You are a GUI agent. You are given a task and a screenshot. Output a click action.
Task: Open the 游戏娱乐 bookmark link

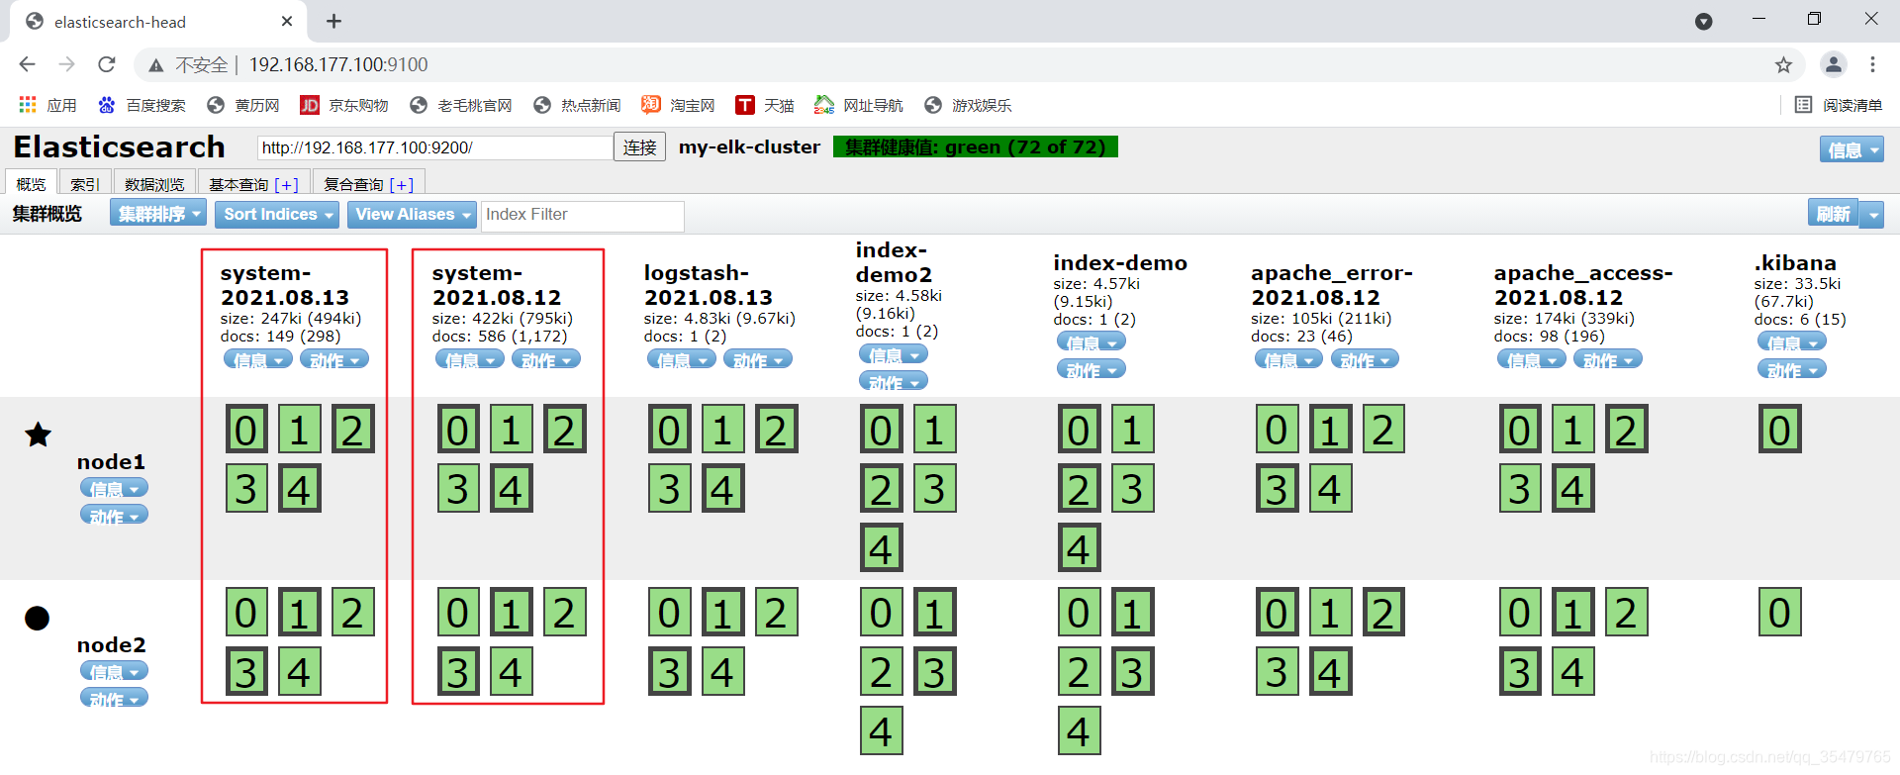pyautogui.click(x=967, y=105)
